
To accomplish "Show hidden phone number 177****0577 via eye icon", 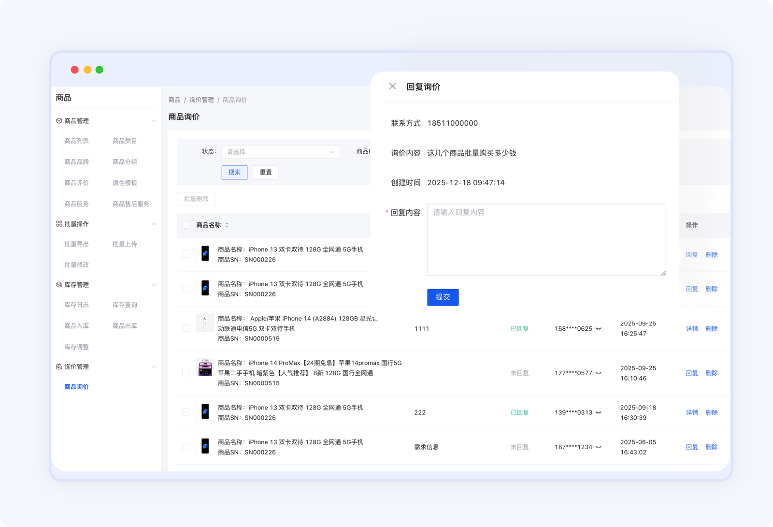I will (599, 373).
